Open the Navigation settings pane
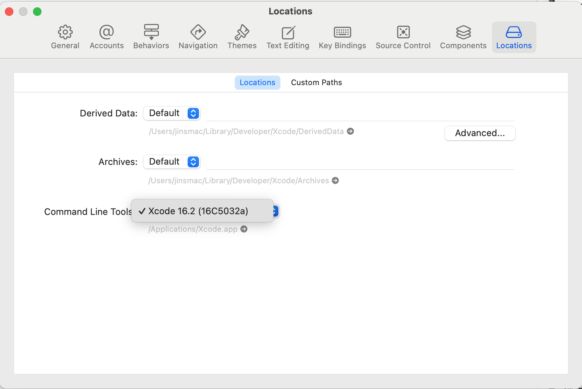The height and width of the screenshot is (389, 582). (198, 37)
